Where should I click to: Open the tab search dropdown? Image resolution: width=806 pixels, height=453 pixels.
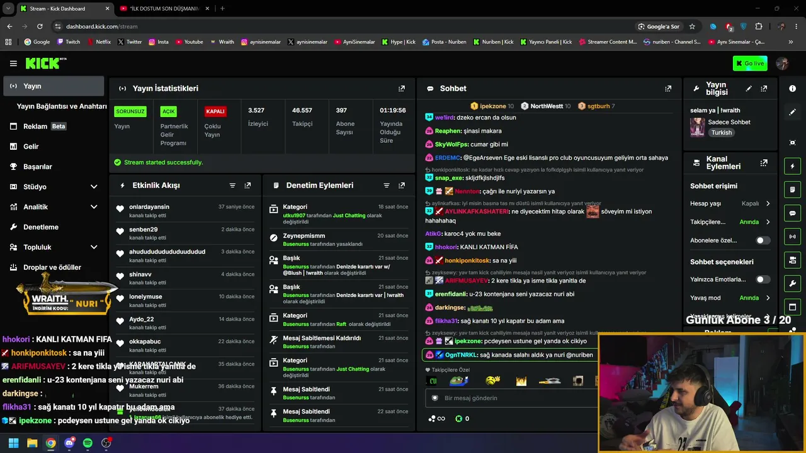pyautogui.click(x=8, y=9)
